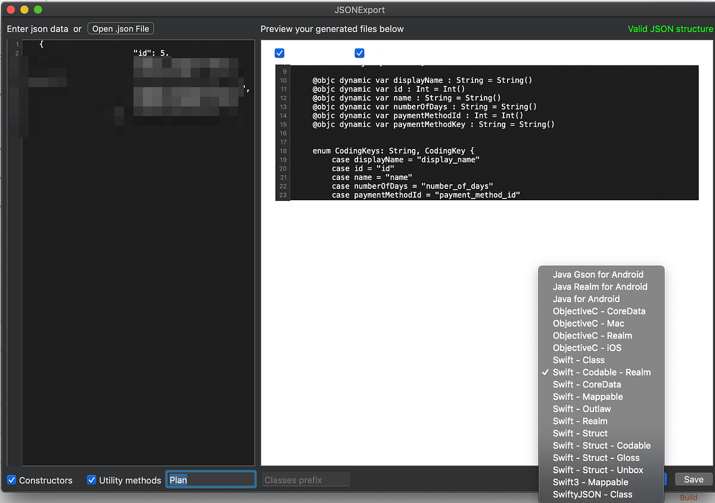Click inside the JSON input editor
Viewport: 715px width, 503px height.
[x=137, y=238]
